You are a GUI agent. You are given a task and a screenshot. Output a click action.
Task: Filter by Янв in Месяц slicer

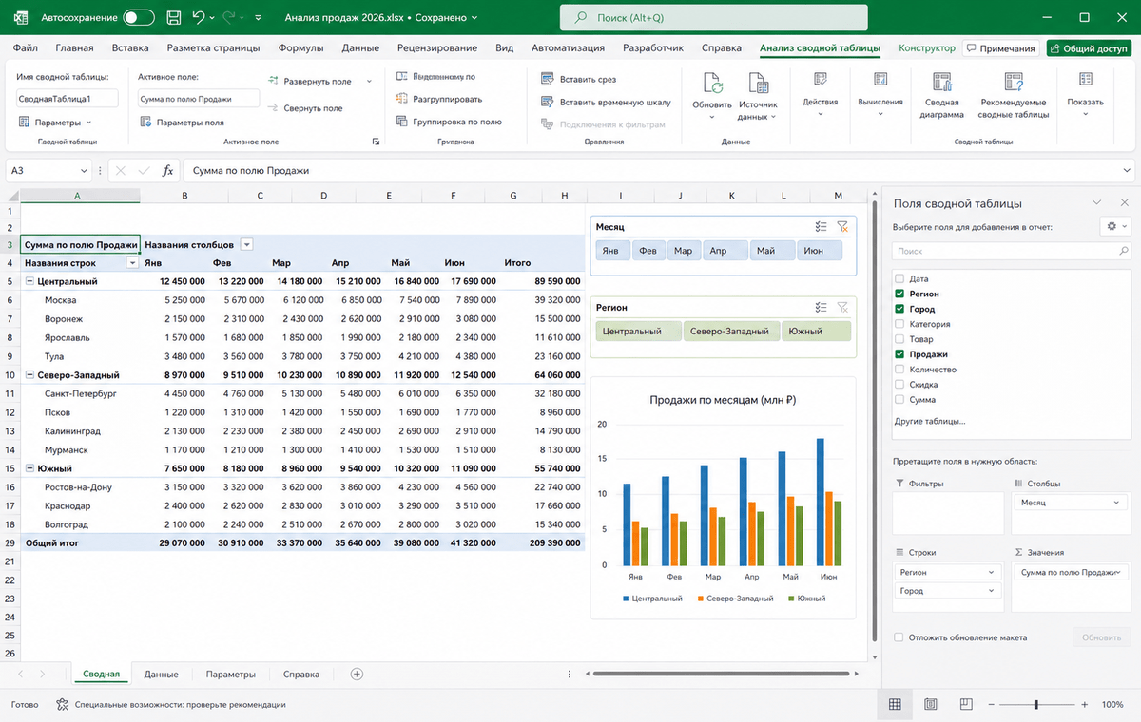tap(614, 251)
